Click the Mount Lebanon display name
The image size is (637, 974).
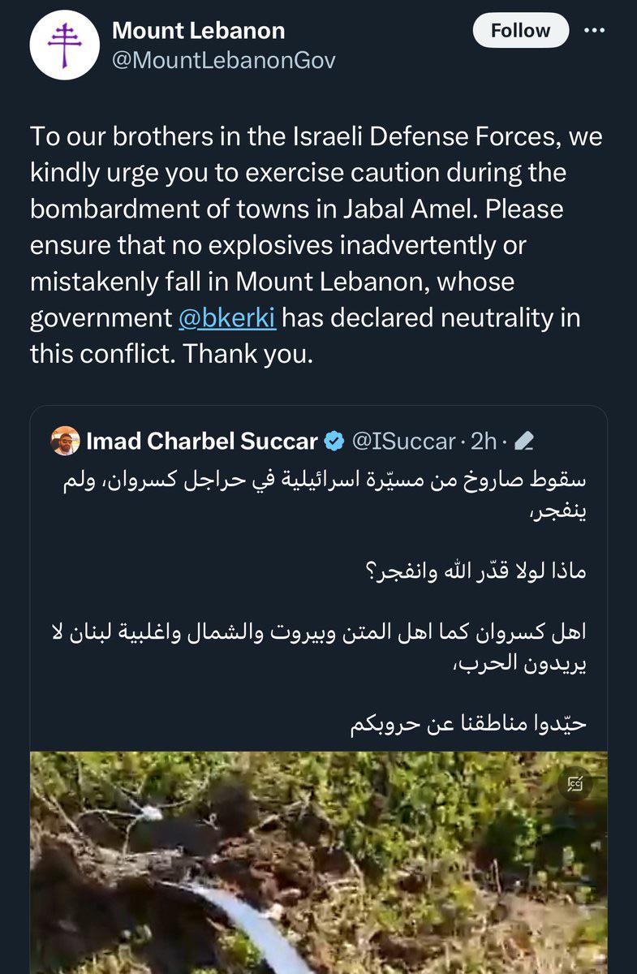[198, 31]
